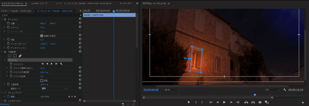Open the 1/2 playback resolution dropdown

pyautogui.click(x=272, y=90)
